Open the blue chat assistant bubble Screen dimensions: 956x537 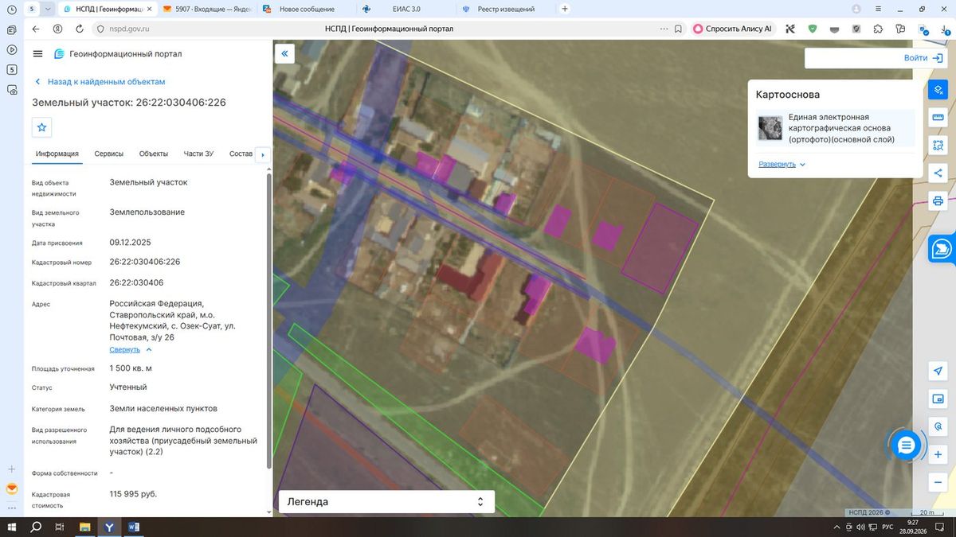(905, 446)
